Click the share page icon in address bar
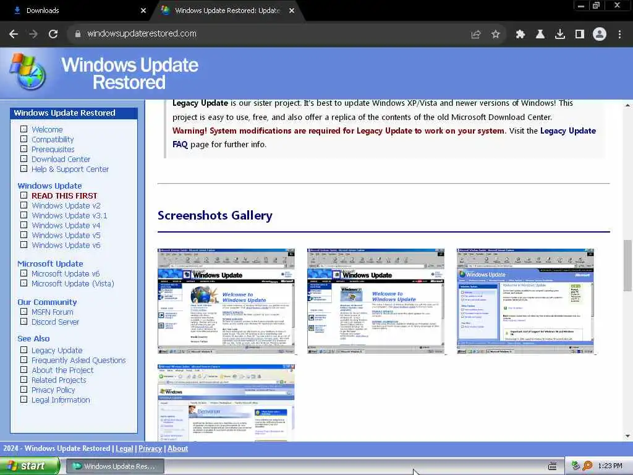 476,35
